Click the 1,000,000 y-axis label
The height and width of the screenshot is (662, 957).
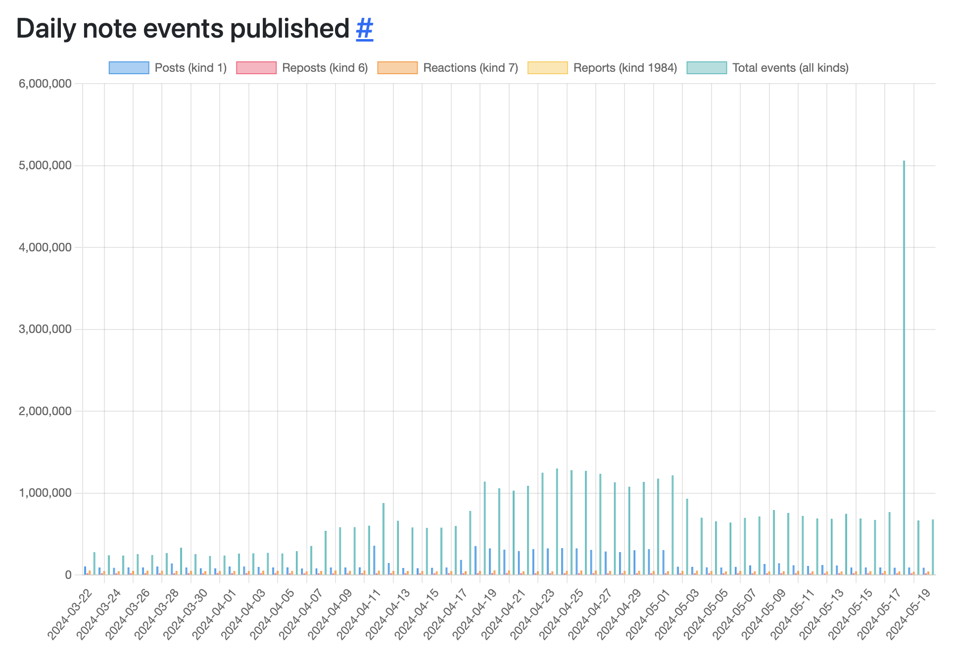[x=45, y=493]
